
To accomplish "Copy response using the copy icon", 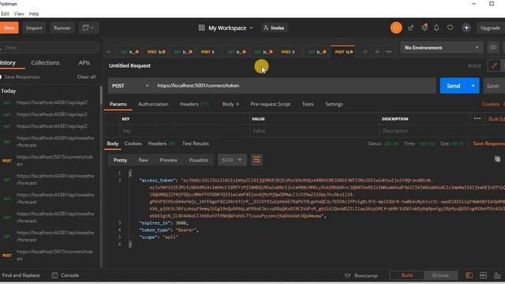I will coord(497,159).
